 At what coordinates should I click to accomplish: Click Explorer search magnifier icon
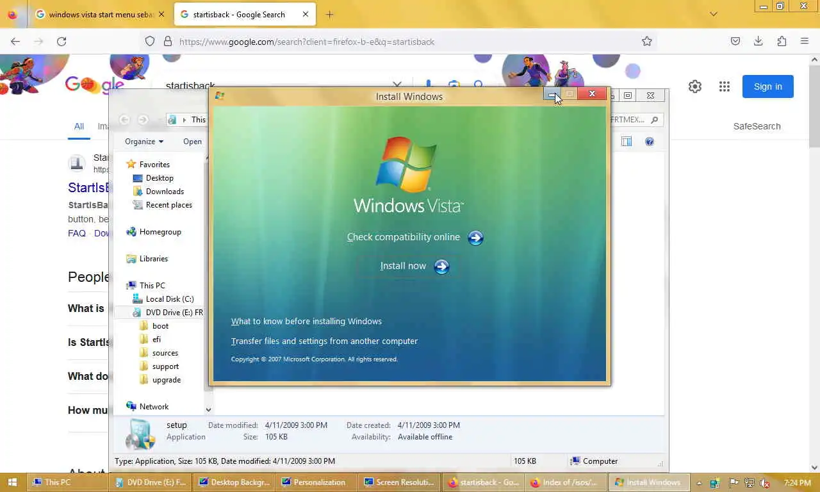654,120
